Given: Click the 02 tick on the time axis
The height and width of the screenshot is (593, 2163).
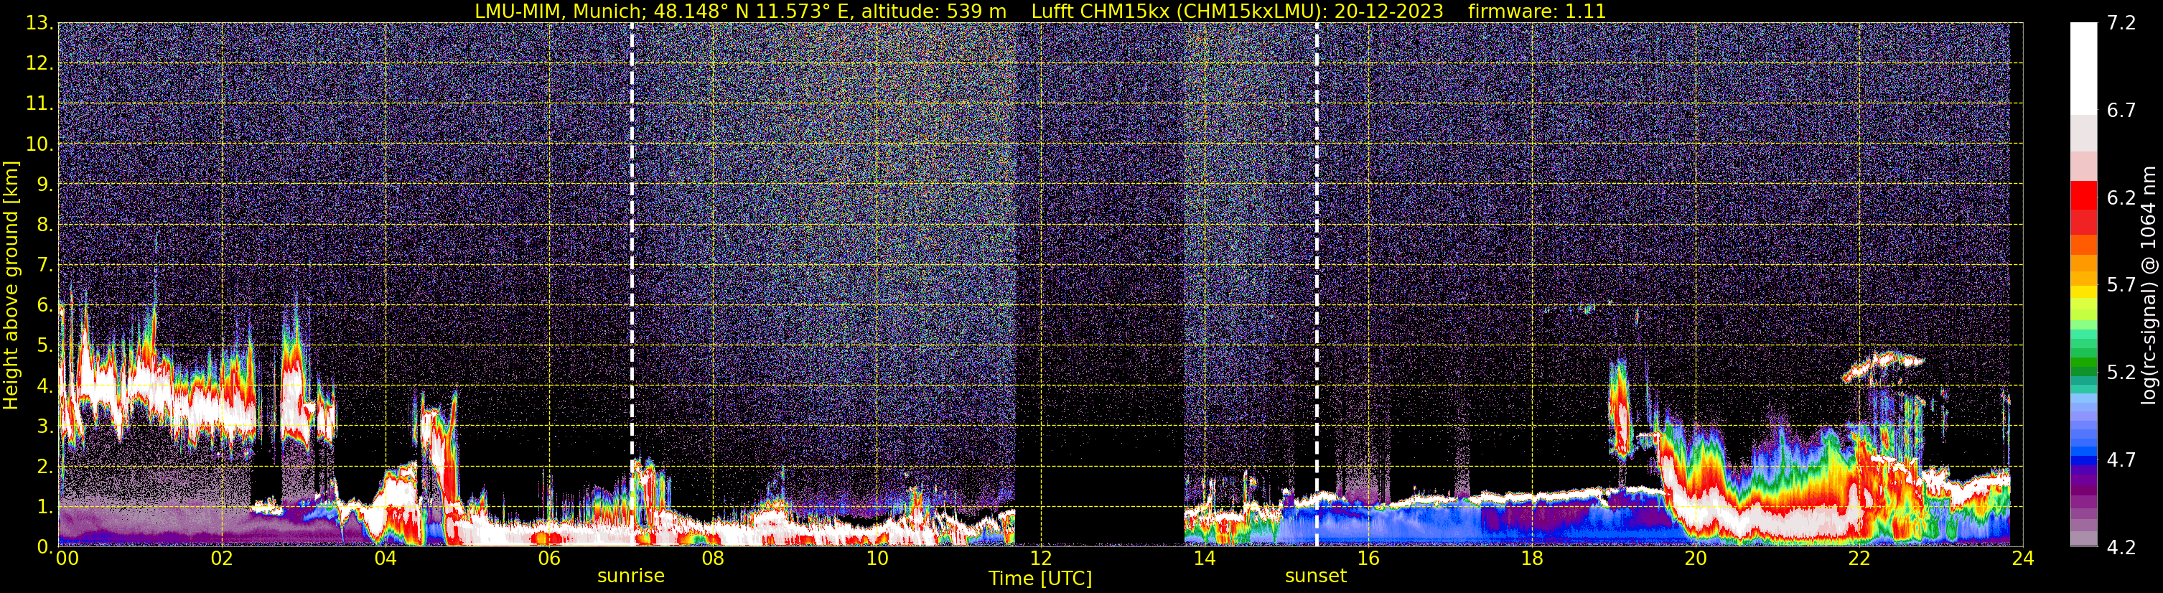Looking at the screenshot, I should [x=222, y=559].
